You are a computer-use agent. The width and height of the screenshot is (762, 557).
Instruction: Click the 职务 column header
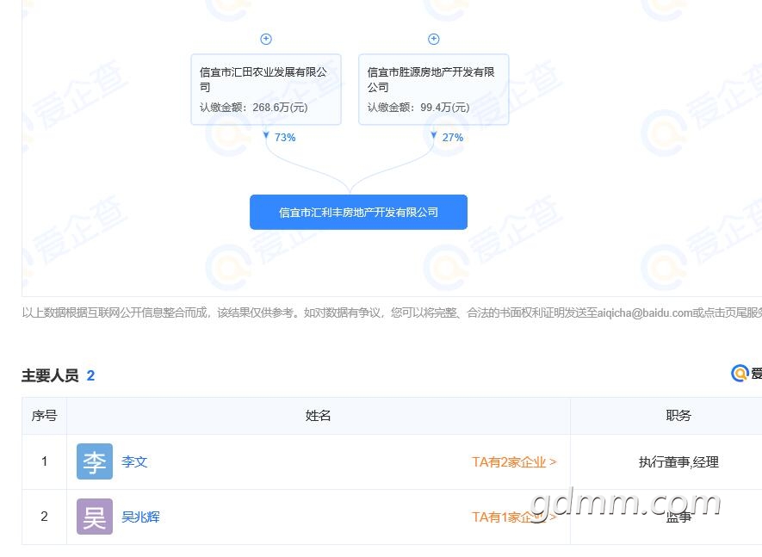coord(678,416)
